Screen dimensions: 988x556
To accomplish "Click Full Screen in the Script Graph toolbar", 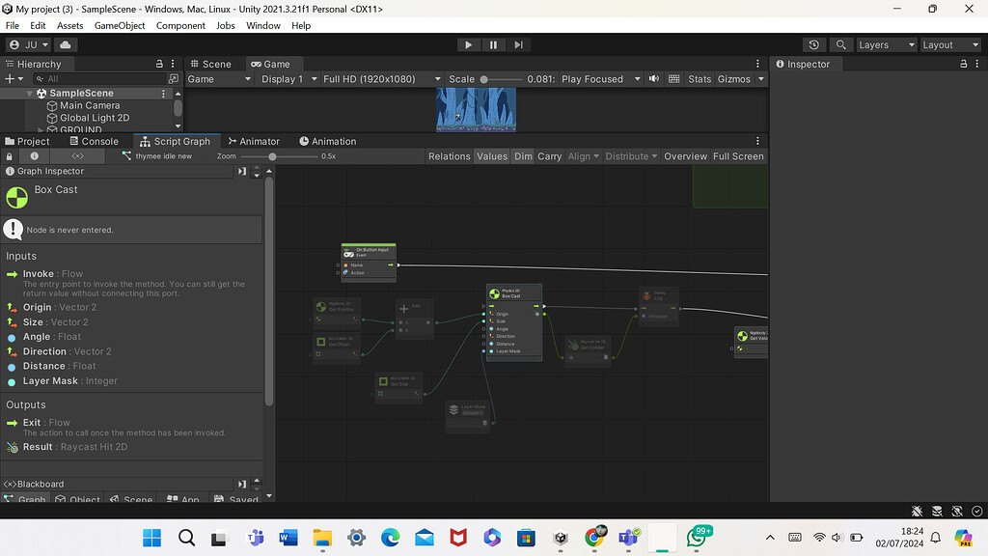I will coord(737,155).
